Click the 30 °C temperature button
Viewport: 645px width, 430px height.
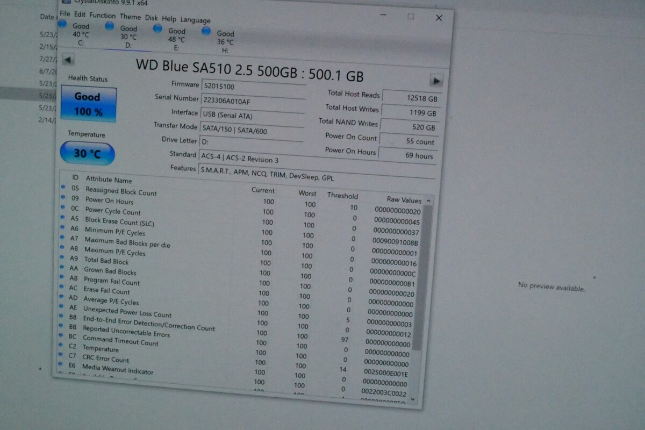(87, 153)
